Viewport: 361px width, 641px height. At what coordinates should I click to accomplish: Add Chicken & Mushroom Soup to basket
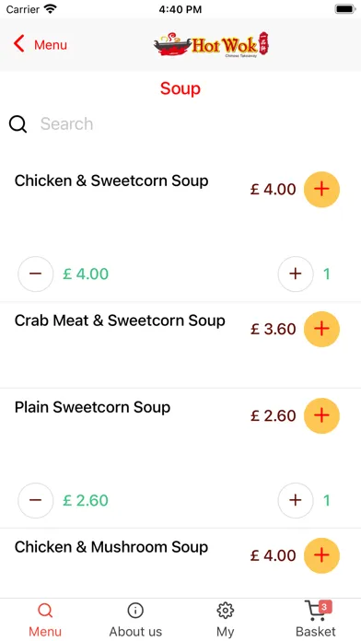click(321, 555)
